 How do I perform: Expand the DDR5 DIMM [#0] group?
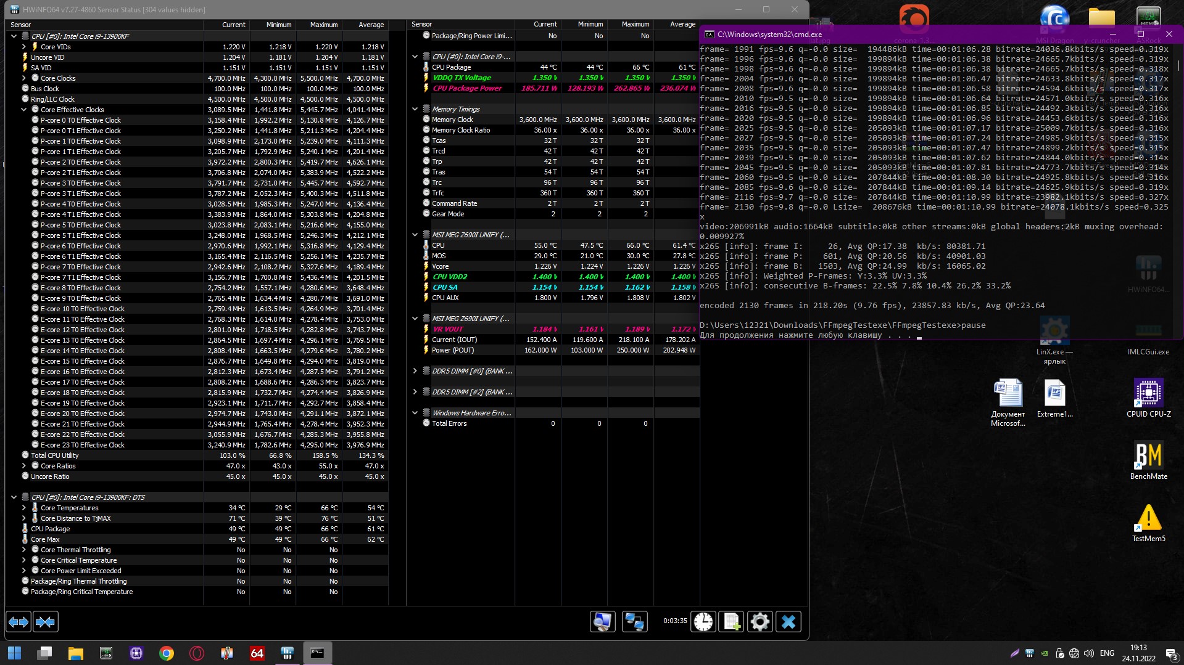(415, 371)
